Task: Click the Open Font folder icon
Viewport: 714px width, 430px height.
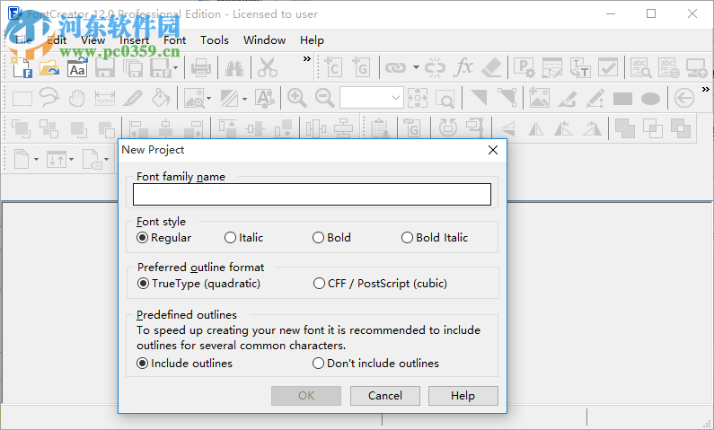Action: [49, 68]
